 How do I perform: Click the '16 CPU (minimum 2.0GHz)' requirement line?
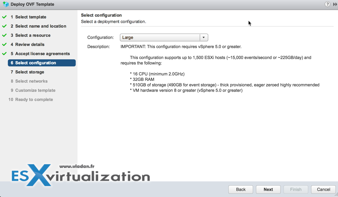point(157,74)
